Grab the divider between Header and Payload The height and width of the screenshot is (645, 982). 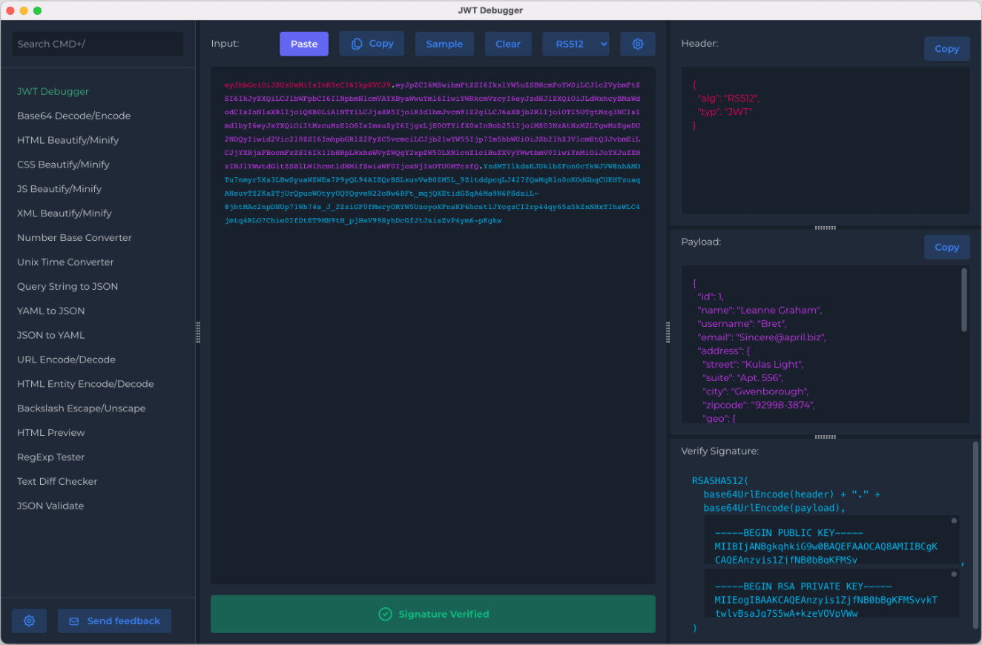pyautogui.click(x=825, y=228)
